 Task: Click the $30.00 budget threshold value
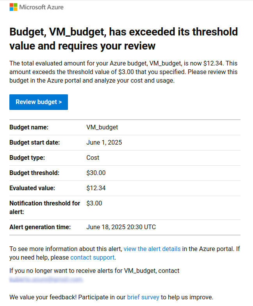click(96, 173)
